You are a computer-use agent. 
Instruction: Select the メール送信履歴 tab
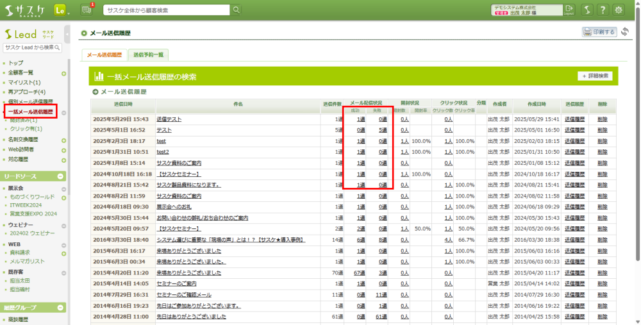pos(104,55)
